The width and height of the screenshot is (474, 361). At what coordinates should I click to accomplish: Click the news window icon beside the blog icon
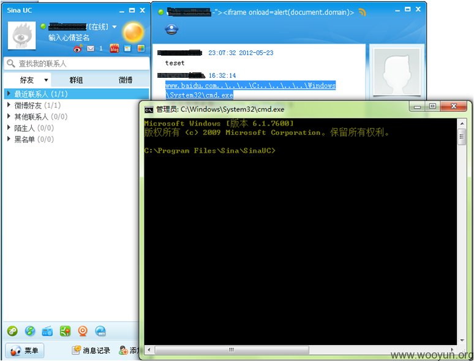127,48
